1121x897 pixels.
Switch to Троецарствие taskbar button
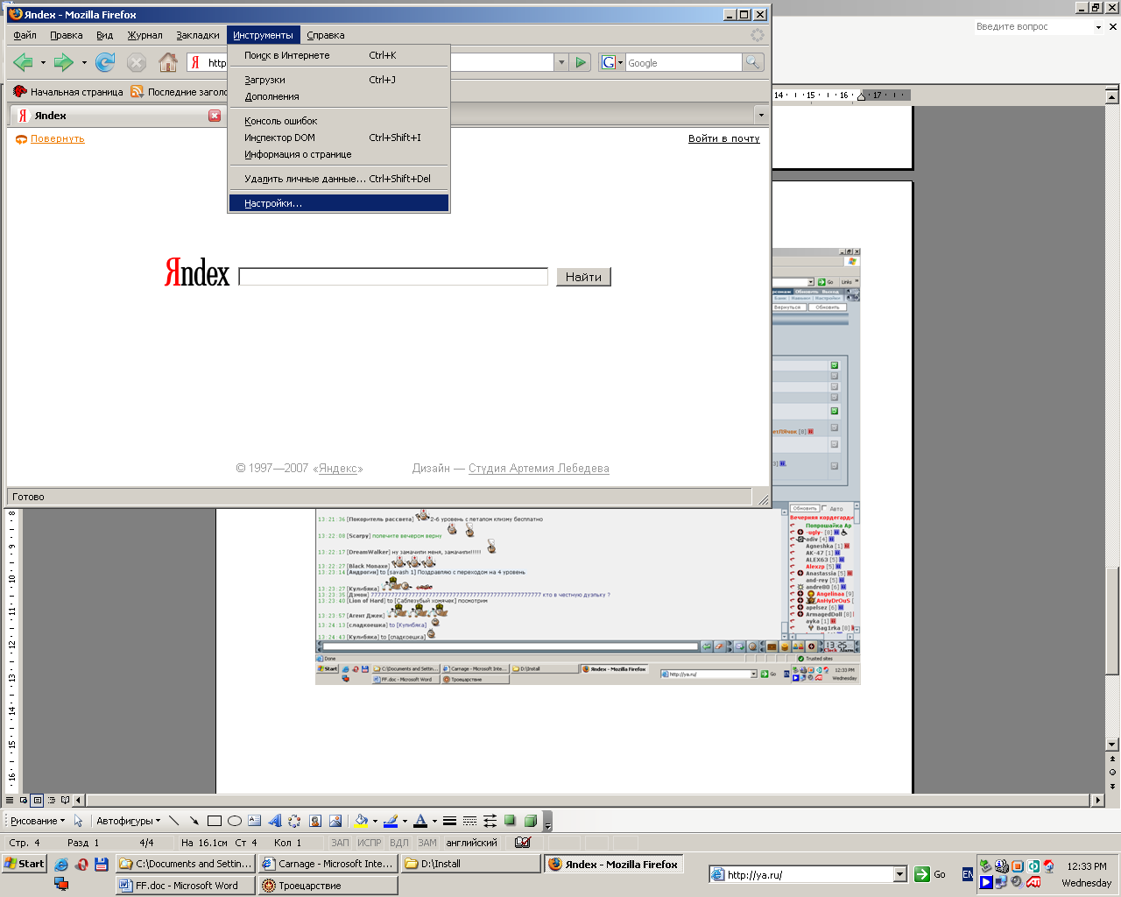pos(328,886)
